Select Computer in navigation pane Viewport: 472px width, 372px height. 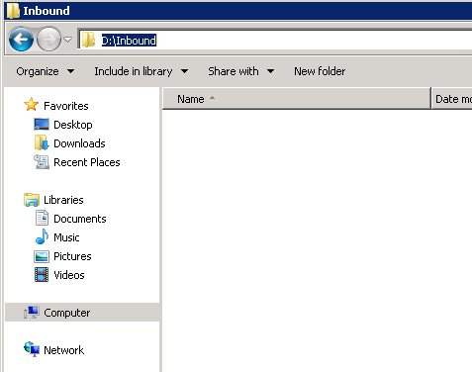click(67, 313)
